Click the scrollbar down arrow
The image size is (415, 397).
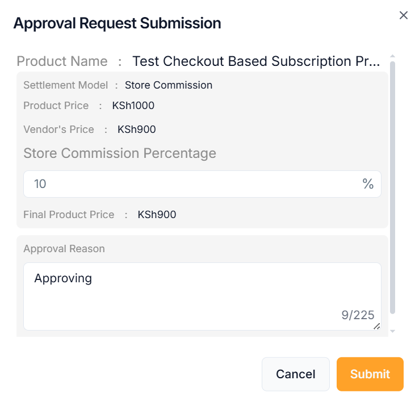[x=392, y=331]
